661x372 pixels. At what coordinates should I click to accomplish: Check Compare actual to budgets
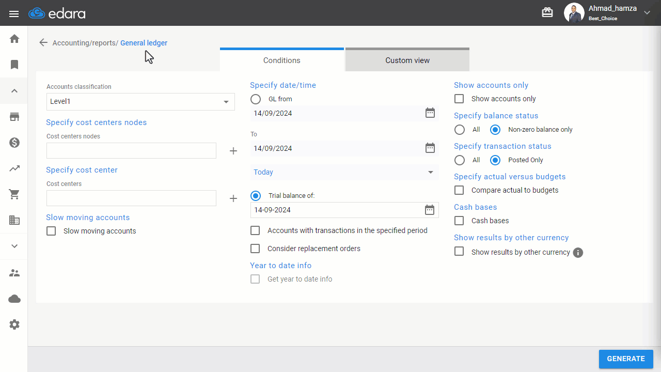tap(459, 190)
